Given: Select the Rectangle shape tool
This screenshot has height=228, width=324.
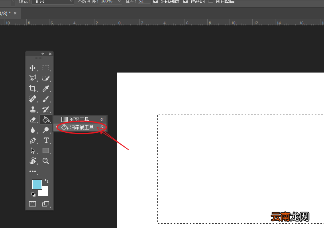Looking at the screenshot, I should [x=46, y=151].
